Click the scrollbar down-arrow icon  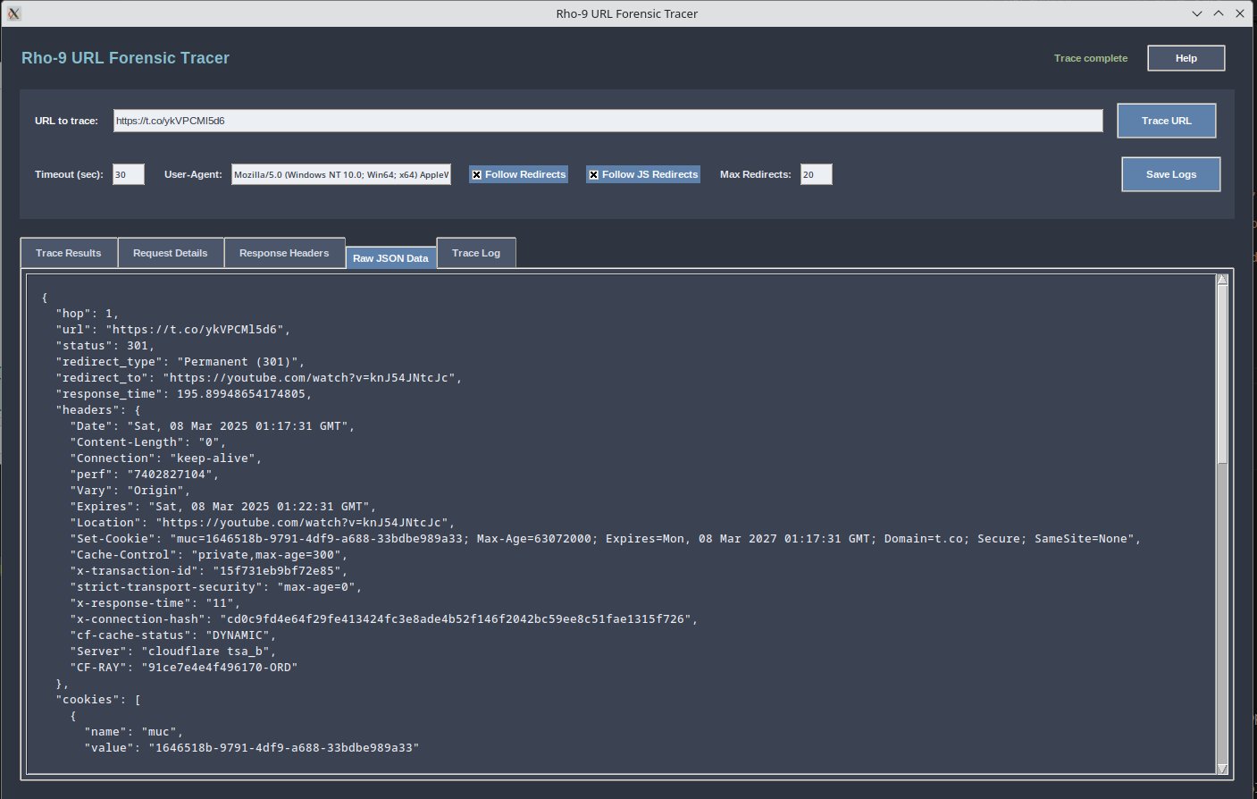[x=1222, y=766]
